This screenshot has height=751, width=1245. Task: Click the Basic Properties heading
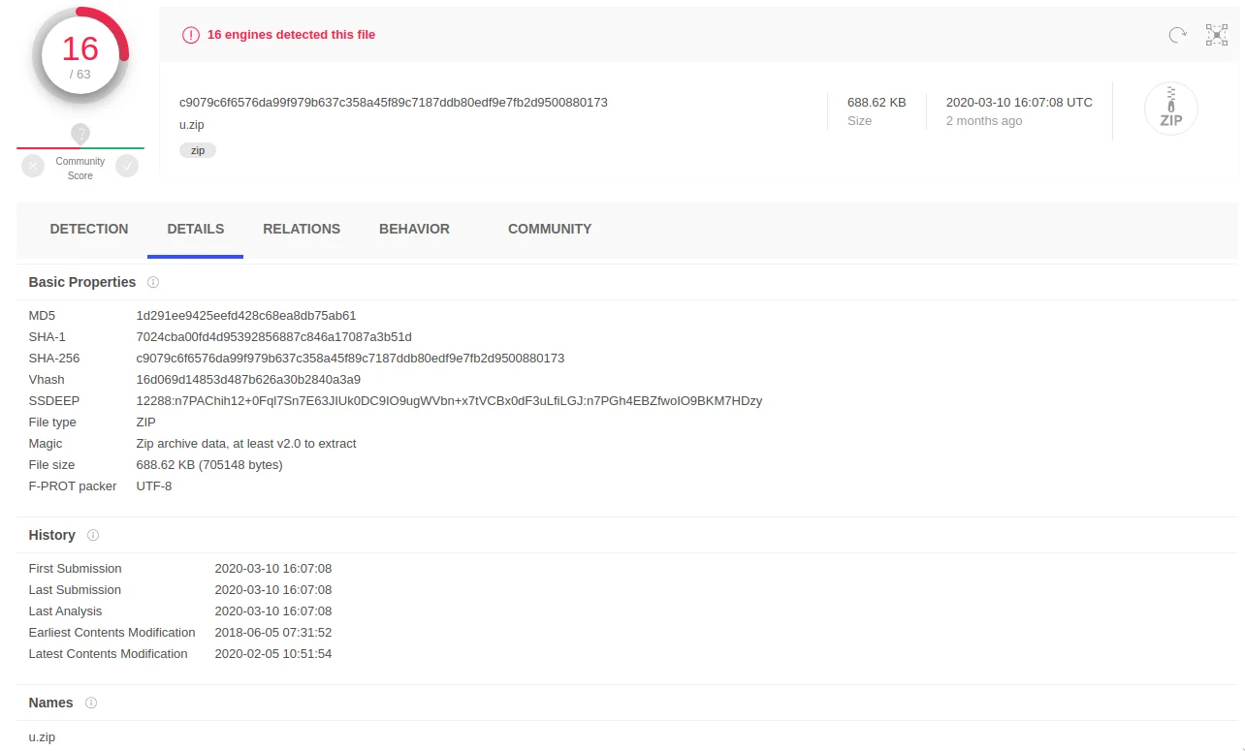(x=82, y=283)
